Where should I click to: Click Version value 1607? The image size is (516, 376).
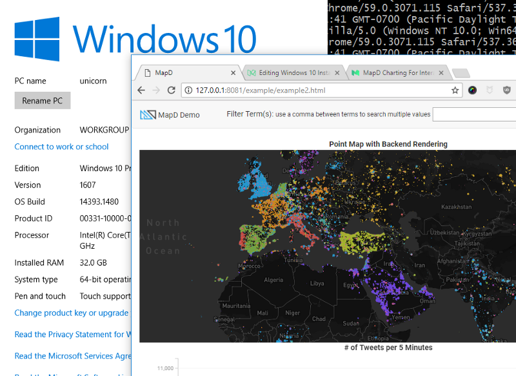[88, 185]
